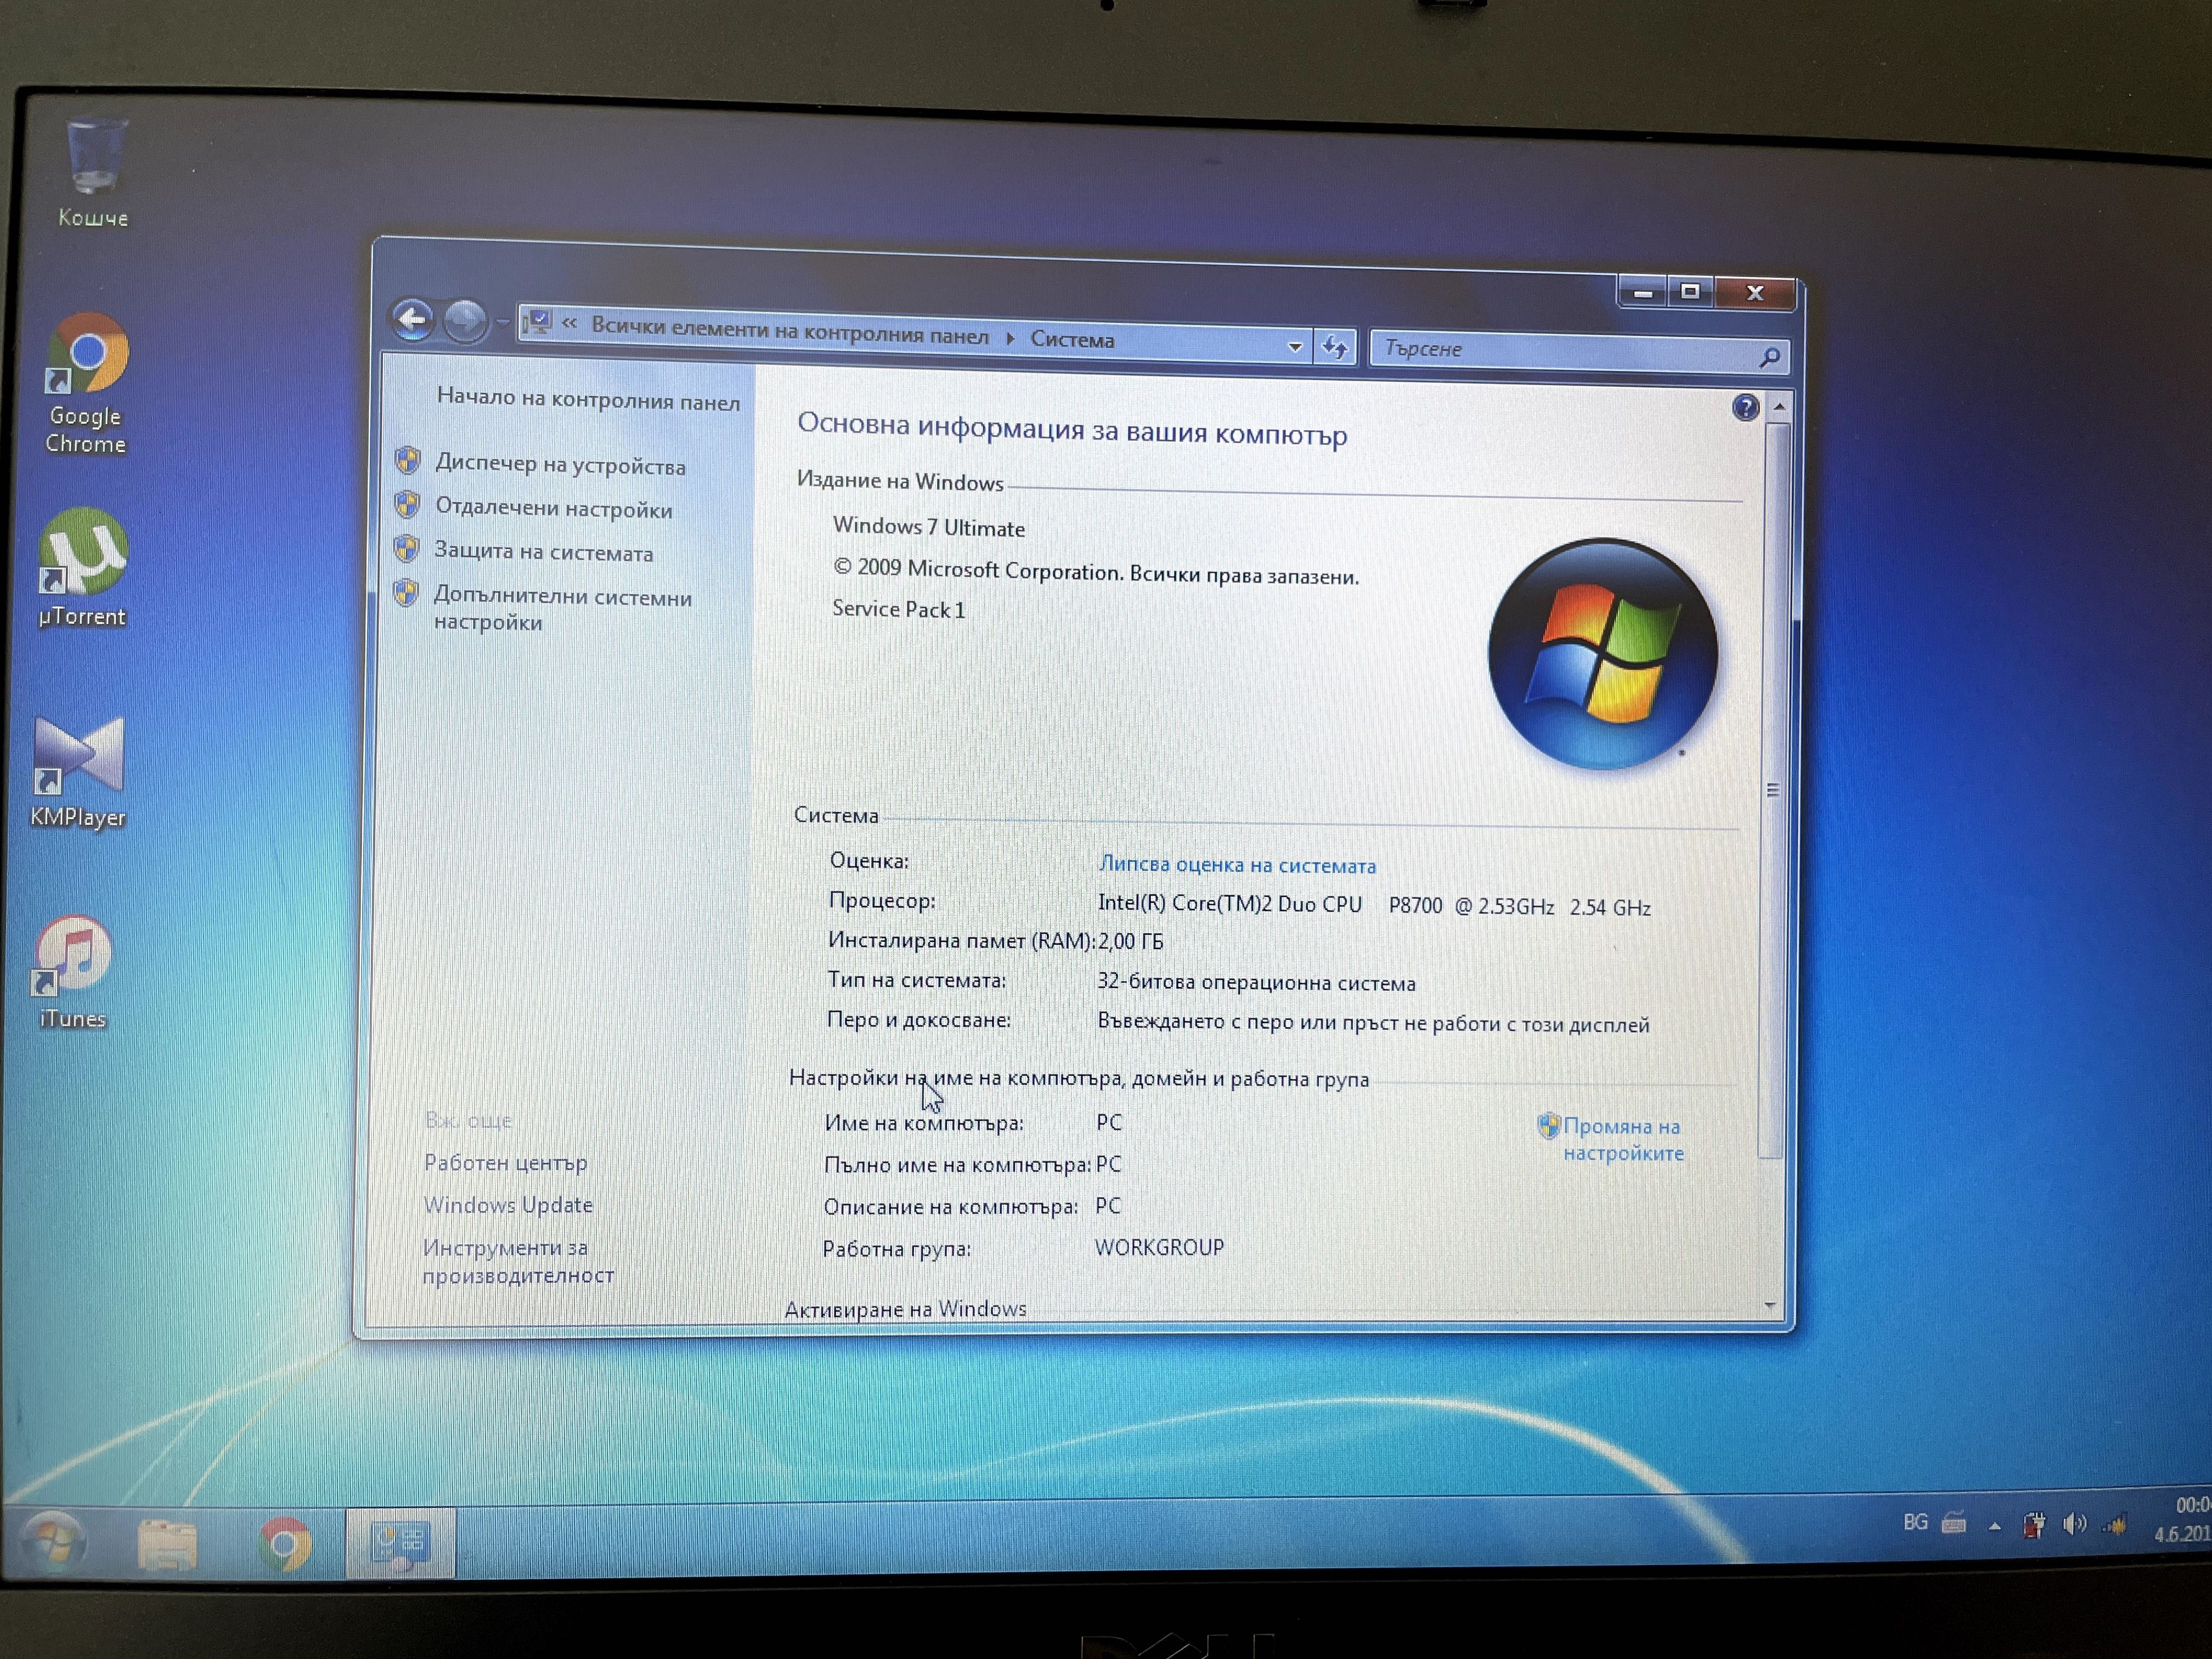Select 'Всички елементи на контролния панел' breadcrumb
Viewport: 2212px width, 1659px height.
click(789, 331)
